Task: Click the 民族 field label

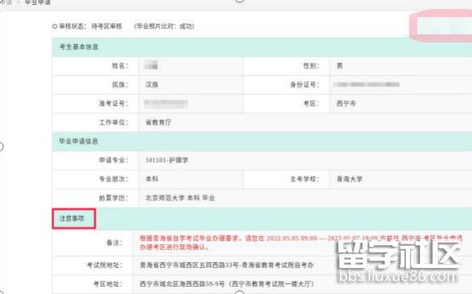Action: pos(120,85)
